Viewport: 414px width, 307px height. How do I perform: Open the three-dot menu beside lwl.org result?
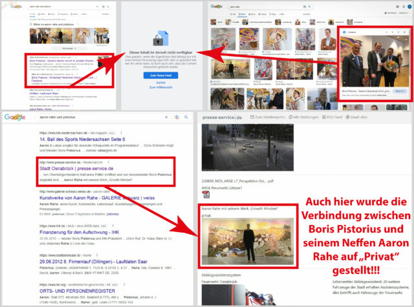tap(124, 284)
